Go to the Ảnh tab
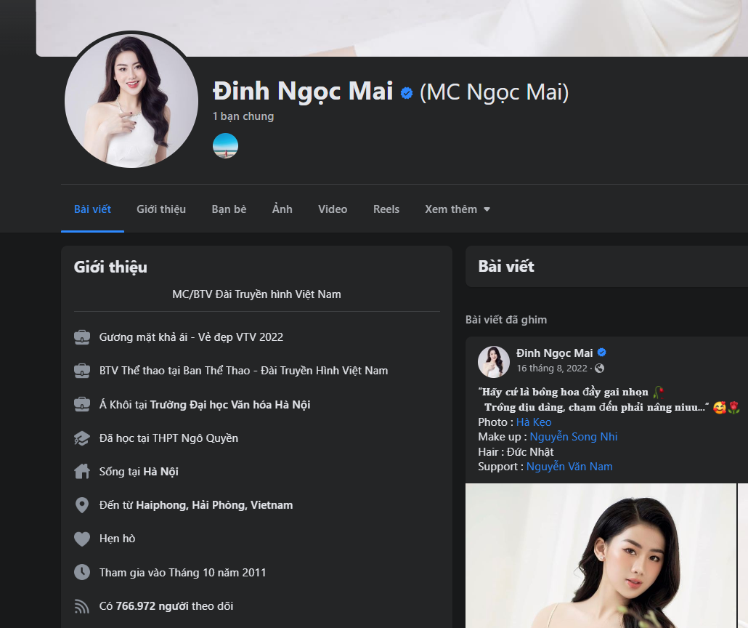This screenshot has width=748, height=628. click(282, 209)
